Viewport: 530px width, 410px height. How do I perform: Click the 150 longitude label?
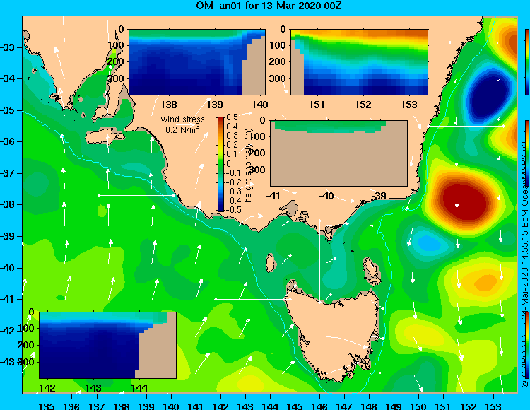(x=418, y=406)
